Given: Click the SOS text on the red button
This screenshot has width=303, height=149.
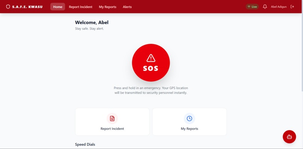Looking at the screenshot, I should [x=151, y=69].
